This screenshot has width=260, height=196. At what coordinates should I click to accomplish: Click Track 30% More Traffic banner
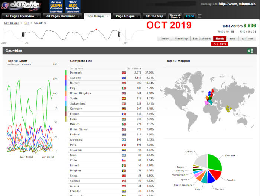click(x=73, y=7)
